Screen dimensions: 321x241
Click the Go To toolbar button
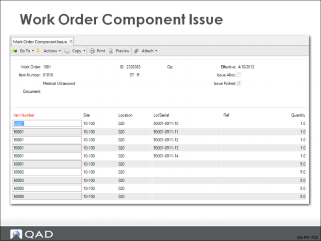tap(23, 51)
